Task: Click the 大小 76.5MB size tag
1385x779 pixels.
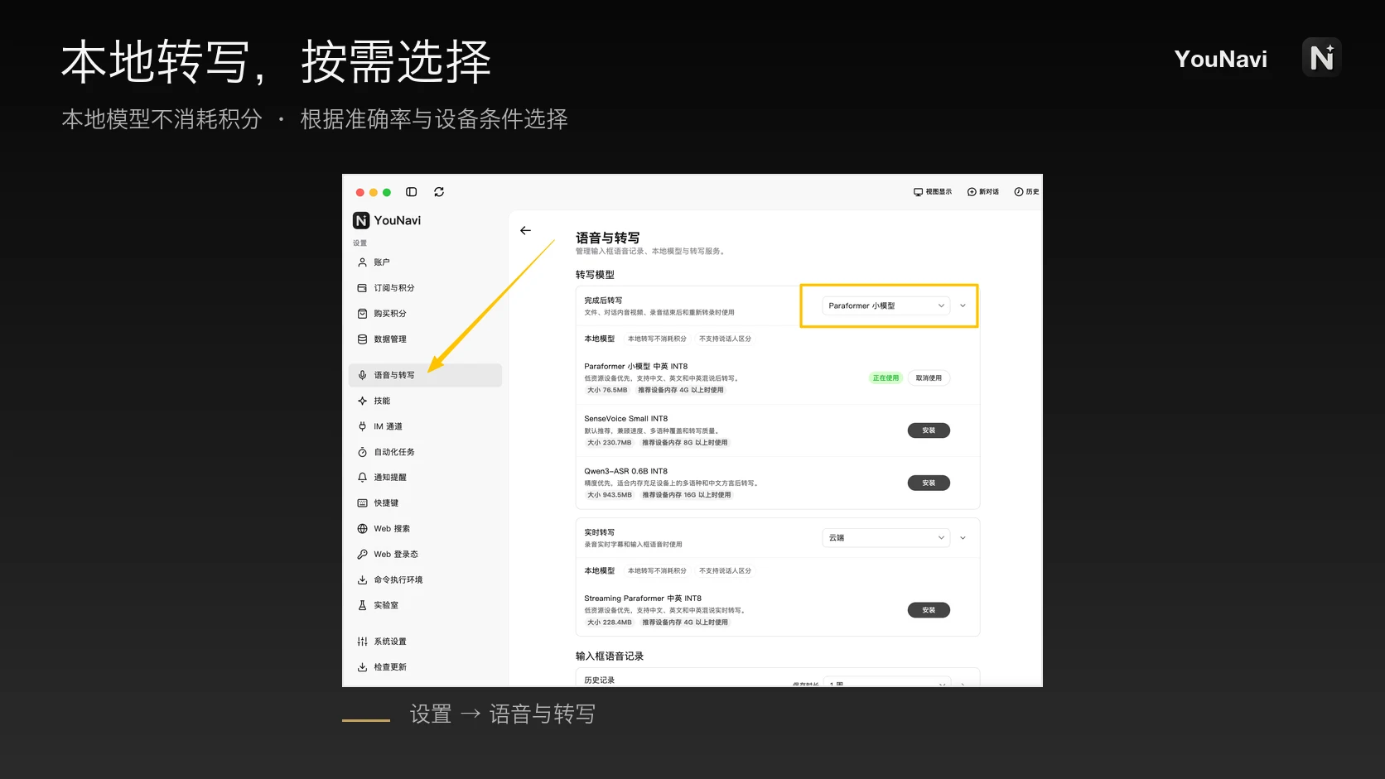Action: coord(607,390)
